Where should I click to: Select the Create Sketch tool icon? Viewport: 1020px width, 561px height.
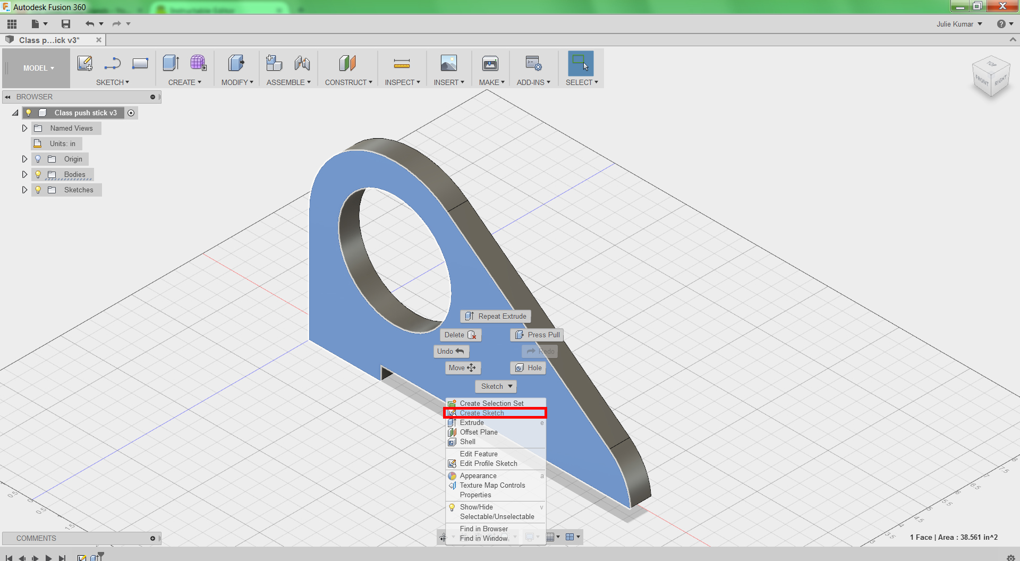(x=84, y=63)
